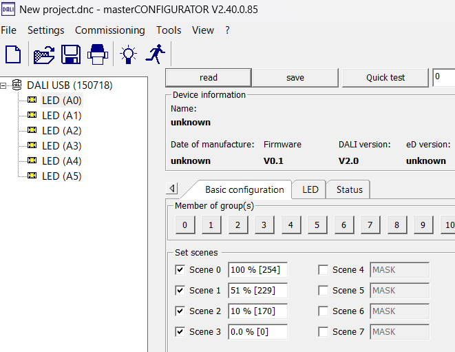Click the Scene 4 MASK field
The height and width of the screenshot is (352, 455).
click(x=399, y=269)
